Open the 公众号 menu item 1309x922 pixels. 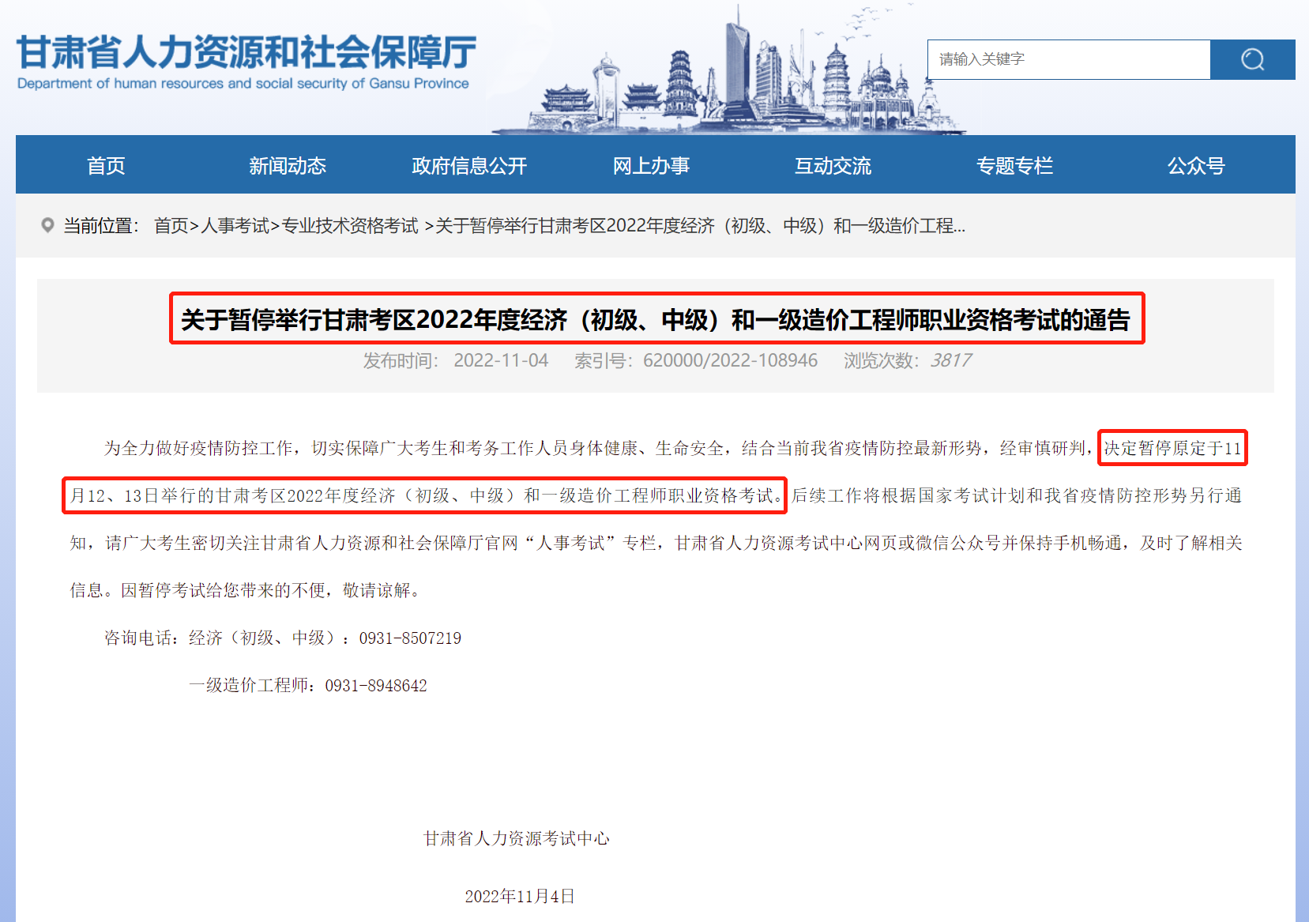click(x=1196, y=166)
